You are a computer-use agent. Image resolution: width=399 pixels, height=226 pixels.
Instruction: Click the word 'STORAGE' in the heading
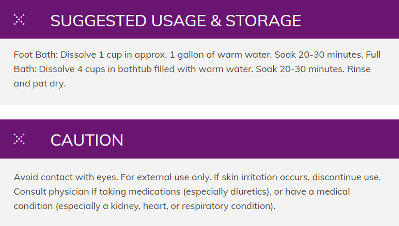coord(263,21)
